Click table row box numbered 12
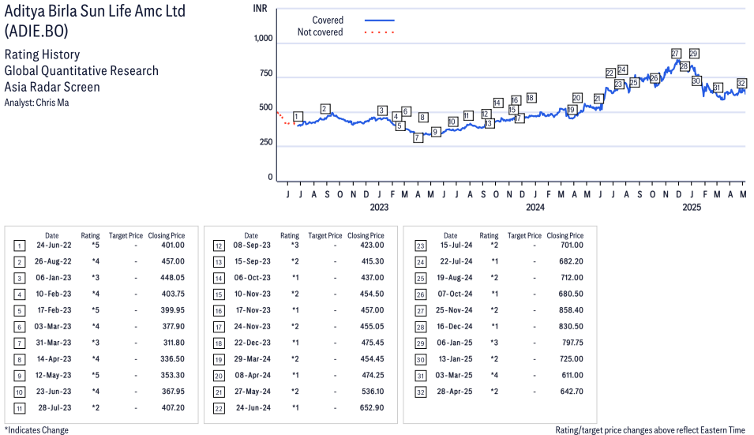754x435 pixels. [x=219, y=246]
